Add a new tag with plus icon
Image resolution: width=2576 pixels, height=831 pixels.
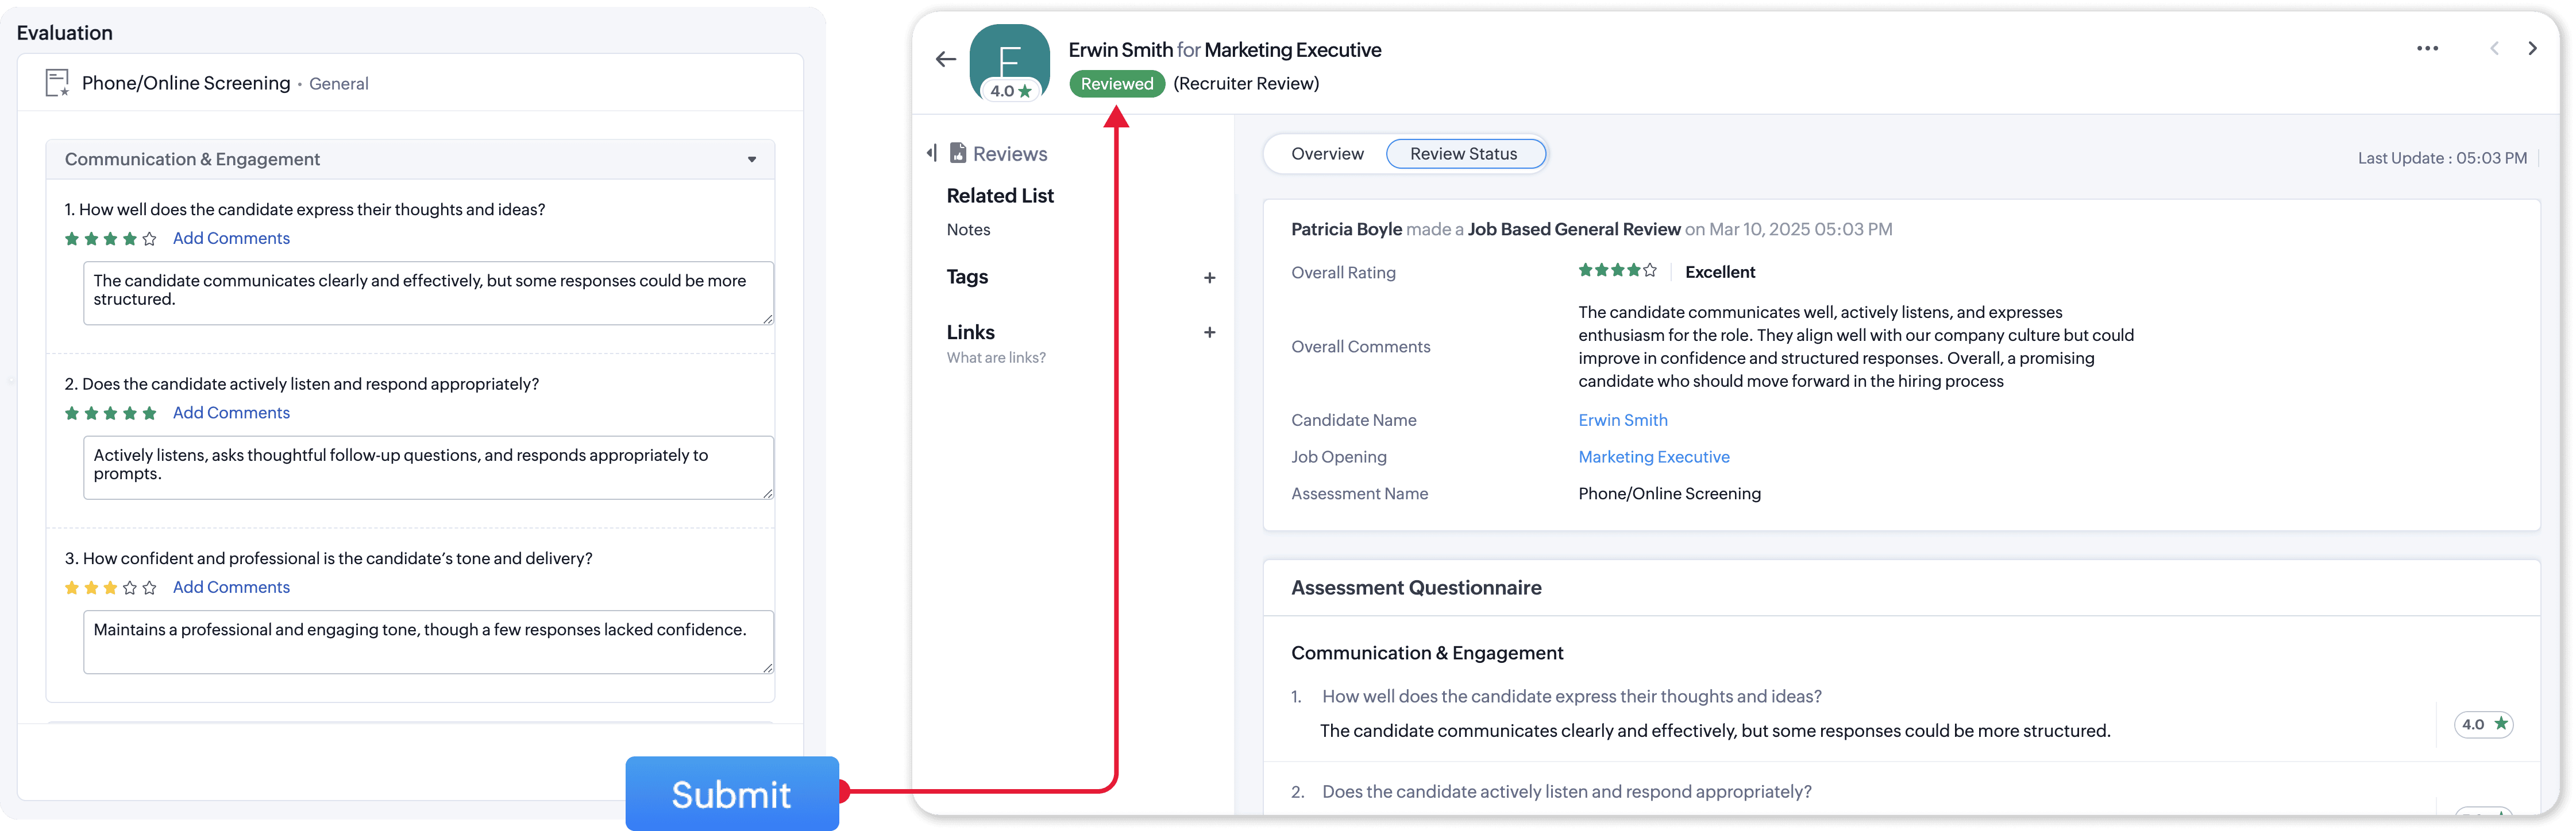1209,278
